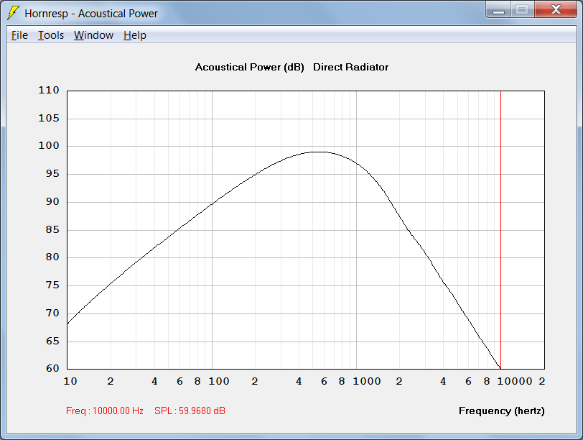Click the 'Acoustical Power (dB)' chart title
The height and width of the screenshot is (440, 583).
click(249, 67)
